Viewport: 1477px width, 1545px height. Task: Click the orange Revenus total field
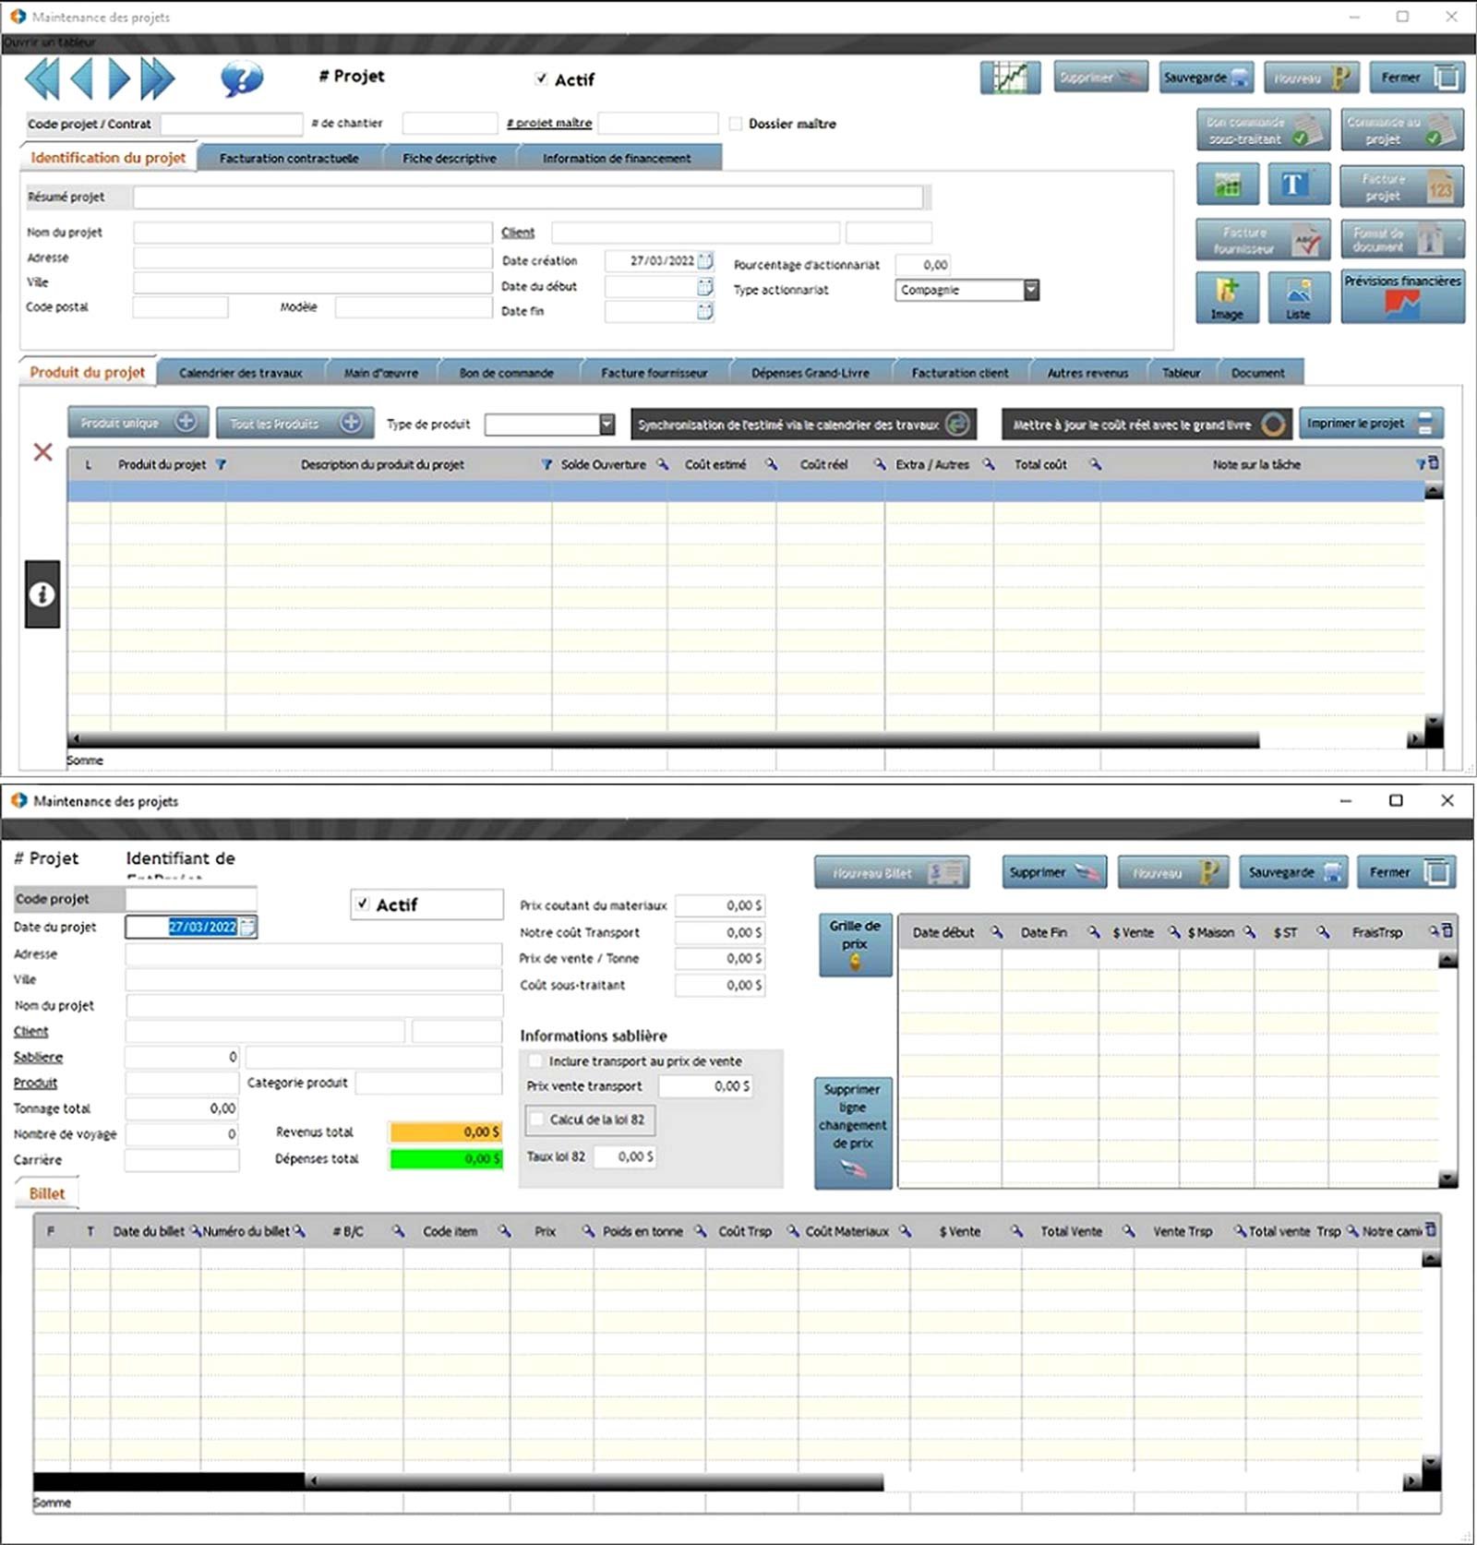[x=446, y=1132]
